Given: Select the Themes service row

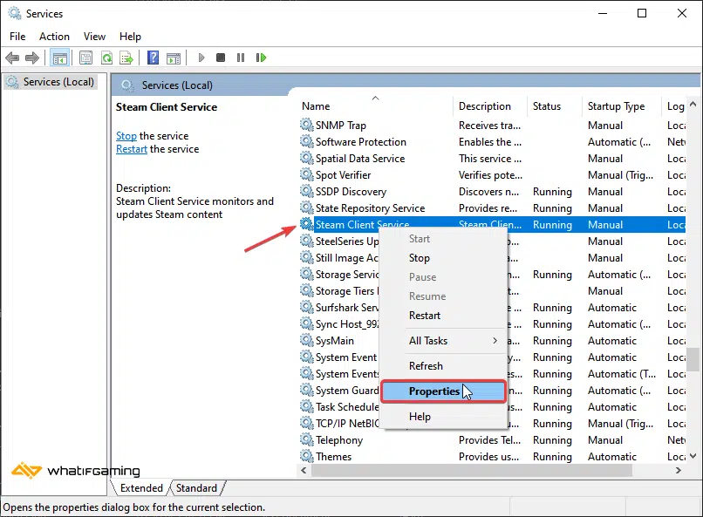Looking at the screenshot, I should point(333,457).
